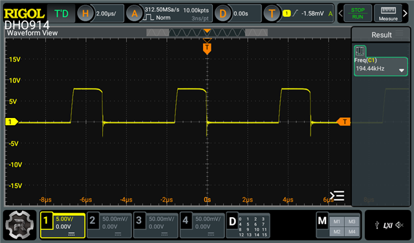
Task: Toggle channel 2 on
Action: click(109, 225)
